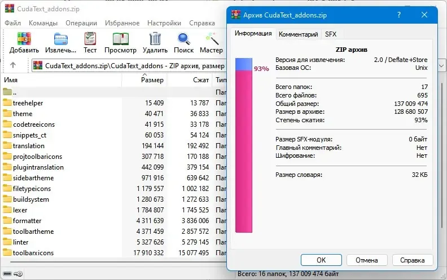This screenshot has height=280, width=447.
Task: Sort by the Имя column header
Action: [62, 80]
